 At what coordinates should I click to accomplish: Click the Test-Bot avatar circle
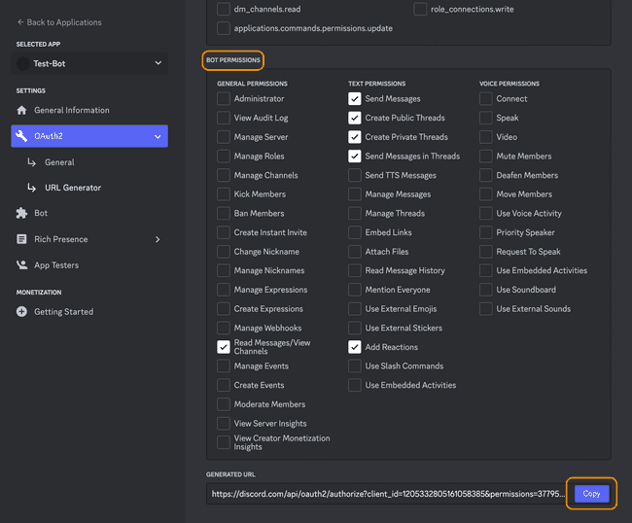tap(23, 63)
